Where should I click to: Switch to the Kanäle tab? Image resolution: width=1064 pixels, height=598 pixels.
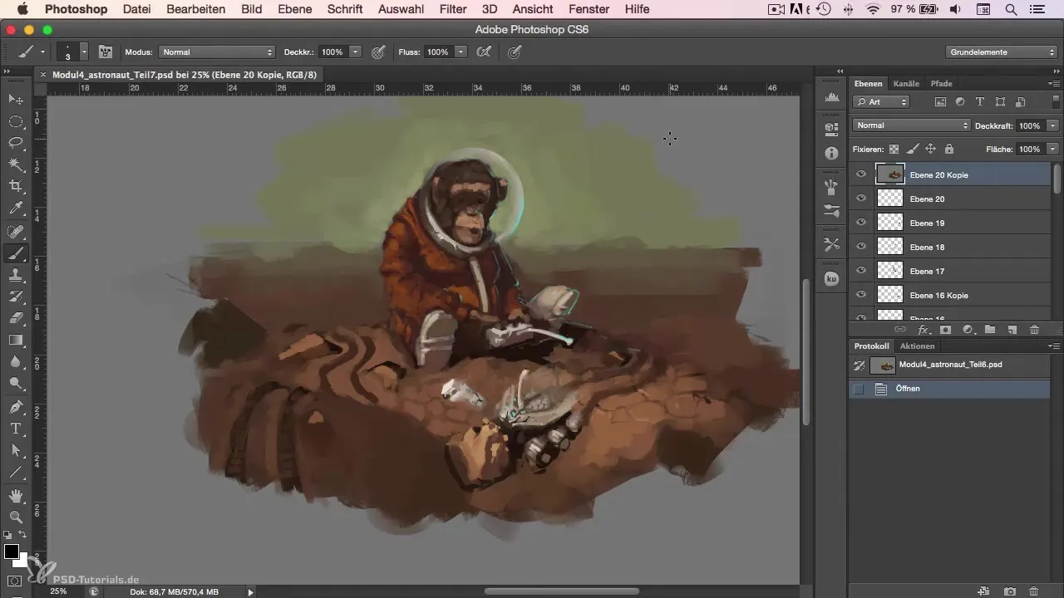(x=905, y=83)
